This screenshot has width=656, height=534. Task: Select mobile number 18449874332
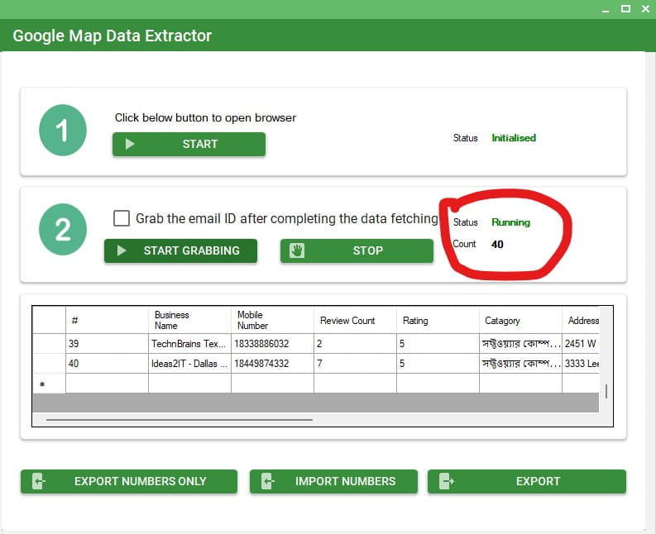(x=272, y=364)
